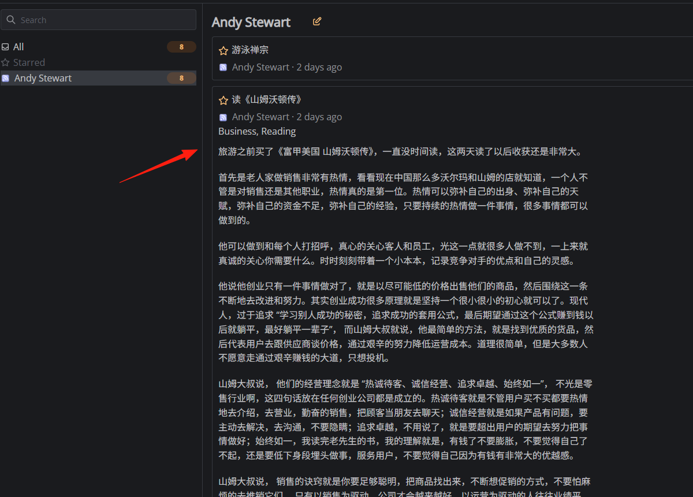
Task: Click the Business, Reading tags line
Action: coord(257,131)
